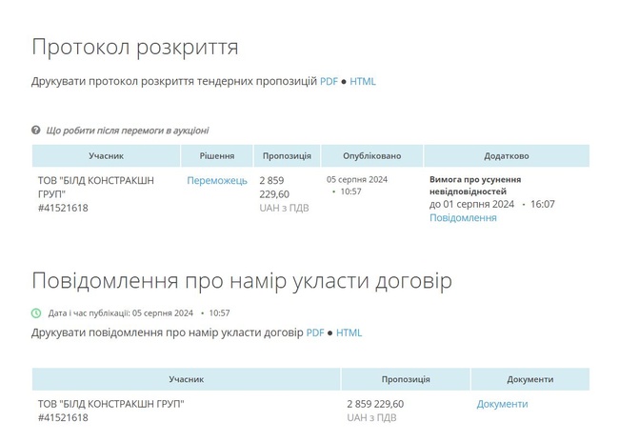The image size is (619, 443).
Task: Open the 'Документи' link for the participant
Action: (502, 404)
